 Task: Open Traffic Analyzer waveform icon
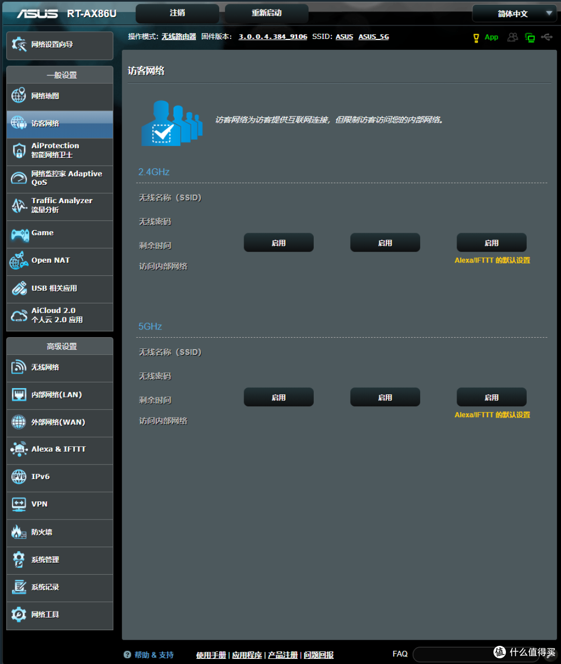pyautogui.click(x=19, y=206)
